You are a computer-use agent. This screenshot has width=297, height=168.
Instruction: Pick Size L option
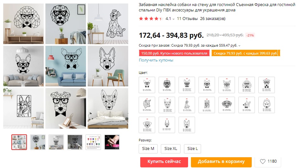193,148
